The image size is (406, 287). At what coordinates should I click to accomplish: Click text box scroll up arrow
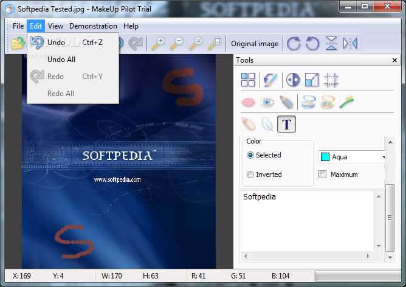pyautogui.click(x=379, y=196)
